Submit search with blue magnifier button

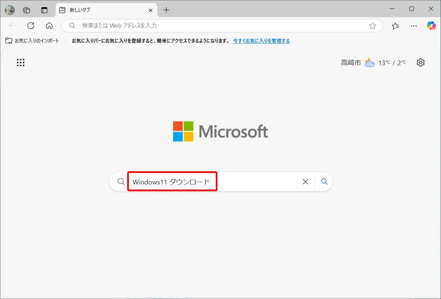tap(324, 182)
